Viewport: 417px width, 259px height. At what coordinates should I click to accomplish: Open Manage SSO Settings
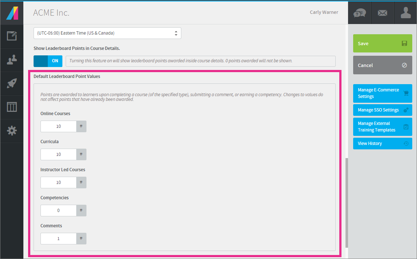(382, 110)
